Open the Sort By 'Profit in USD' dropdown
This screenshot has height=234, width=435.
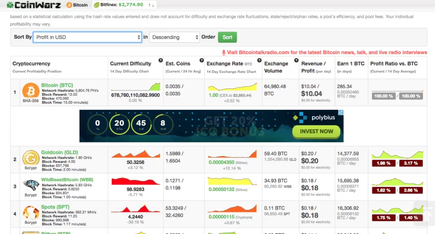[x=88, y=37]
